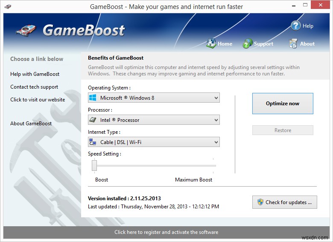Viewport: 333px width, 242px height.
Task: Open the Support menu label
Action: [x=263, y=43]
